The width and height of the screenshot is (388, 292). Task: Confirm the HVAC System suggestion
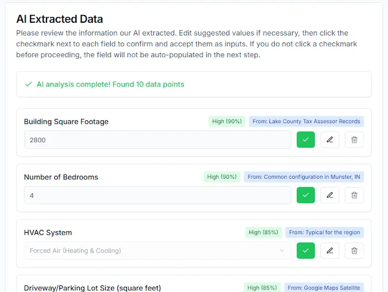(305, 250)
